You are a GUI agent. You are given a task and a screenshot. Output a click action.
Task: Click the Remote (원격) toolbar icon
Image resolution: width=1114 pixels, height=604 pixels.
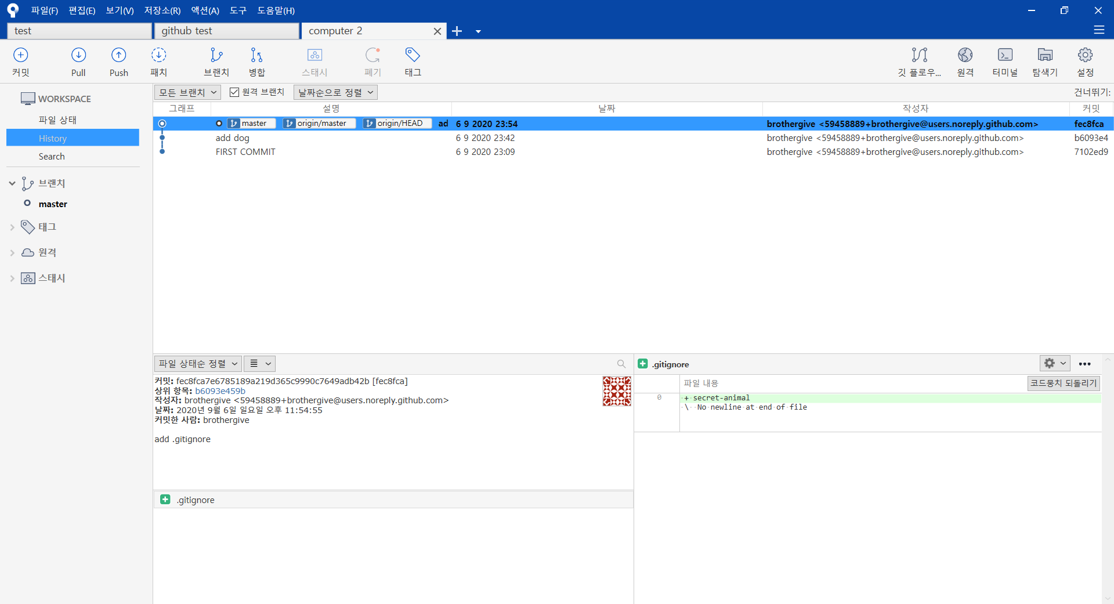965,62
